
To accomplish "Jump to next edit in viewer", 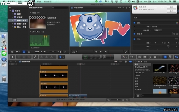I will 106,52.
